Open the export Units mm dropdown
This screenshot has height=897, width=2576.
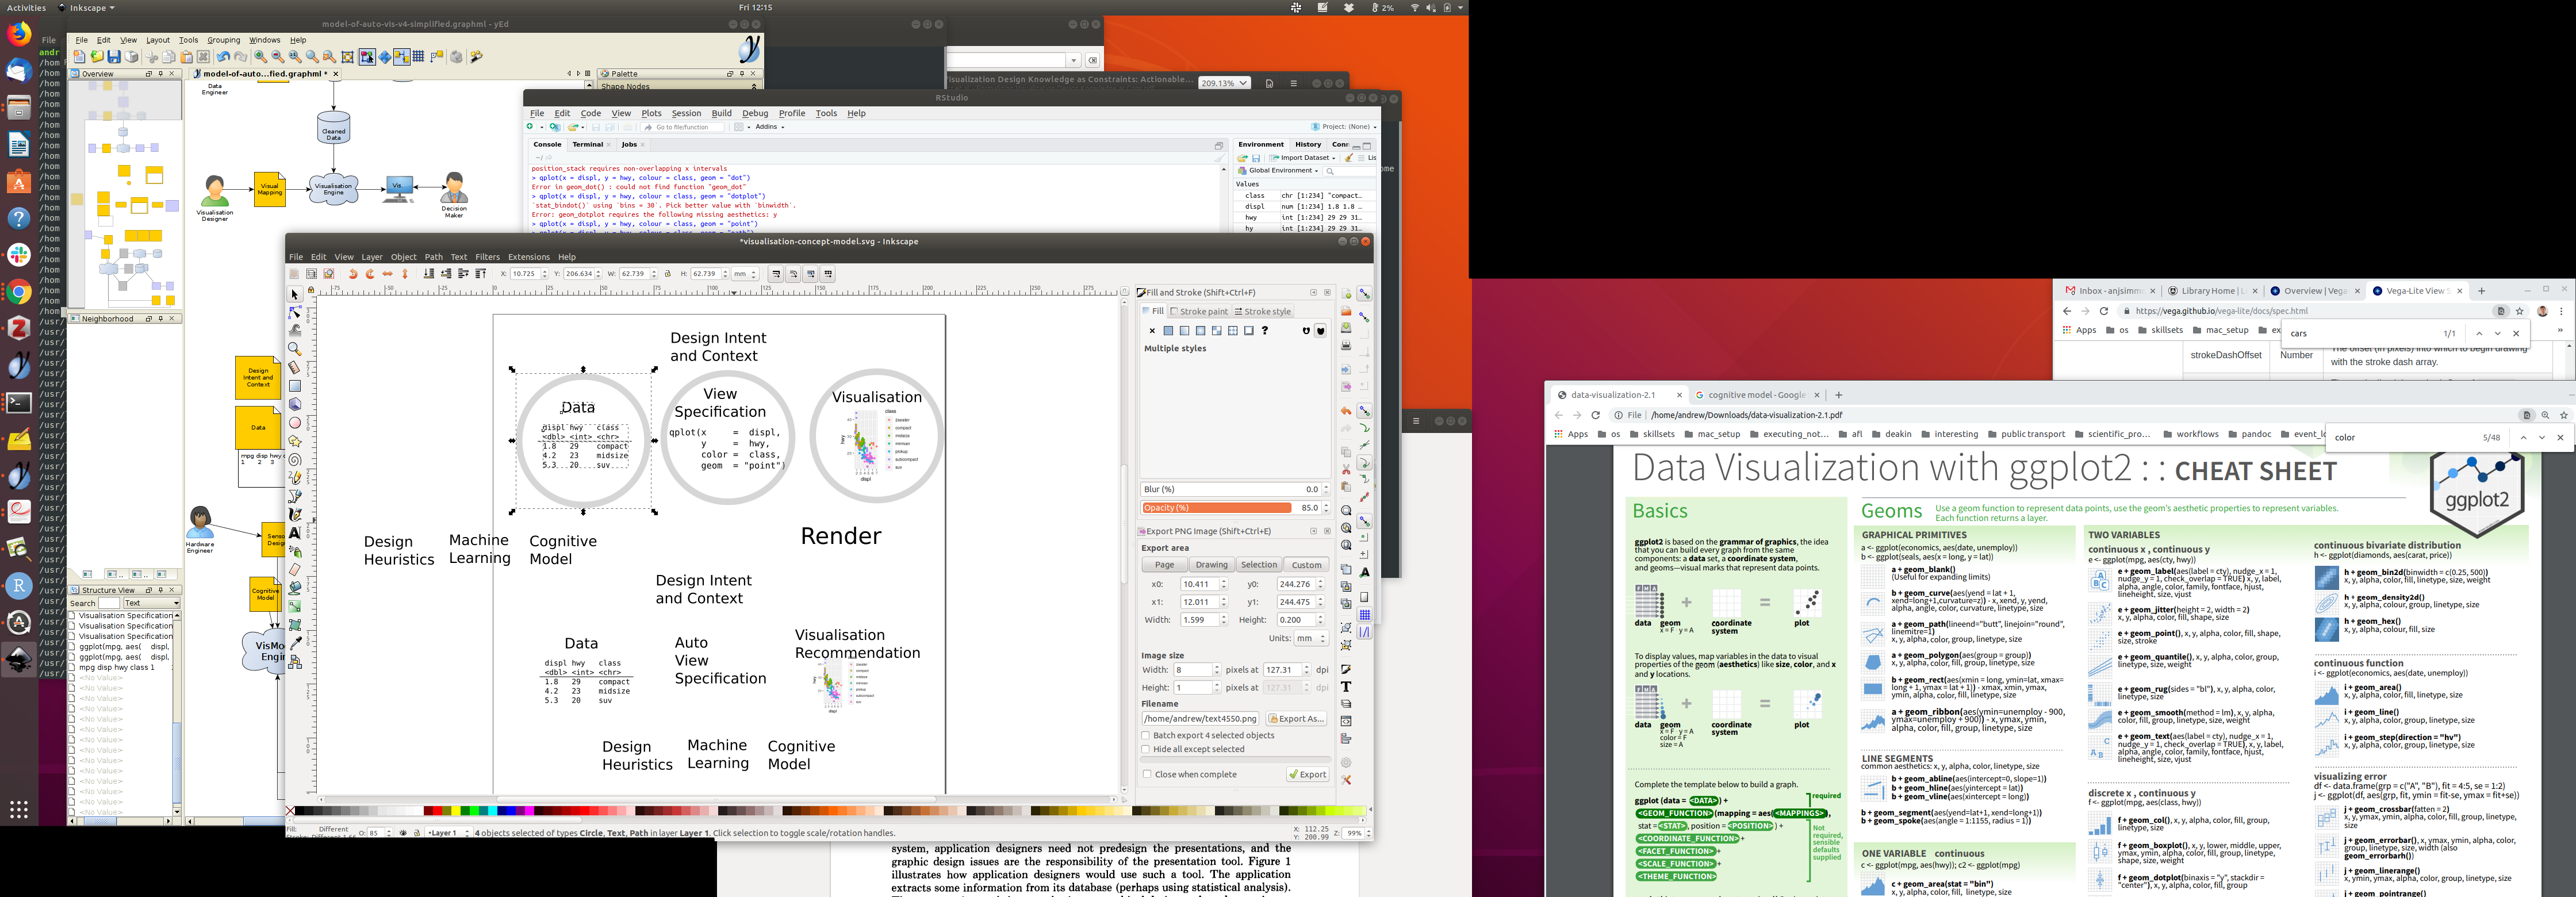click(x=1311, y=638)
